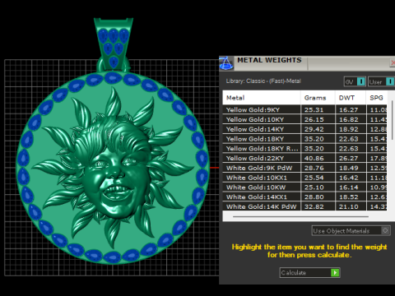The width and height of the screenshot is (395, 296).
Task: Select the Yellow Gold:18KY row
Action: click(x=304, y=139)
